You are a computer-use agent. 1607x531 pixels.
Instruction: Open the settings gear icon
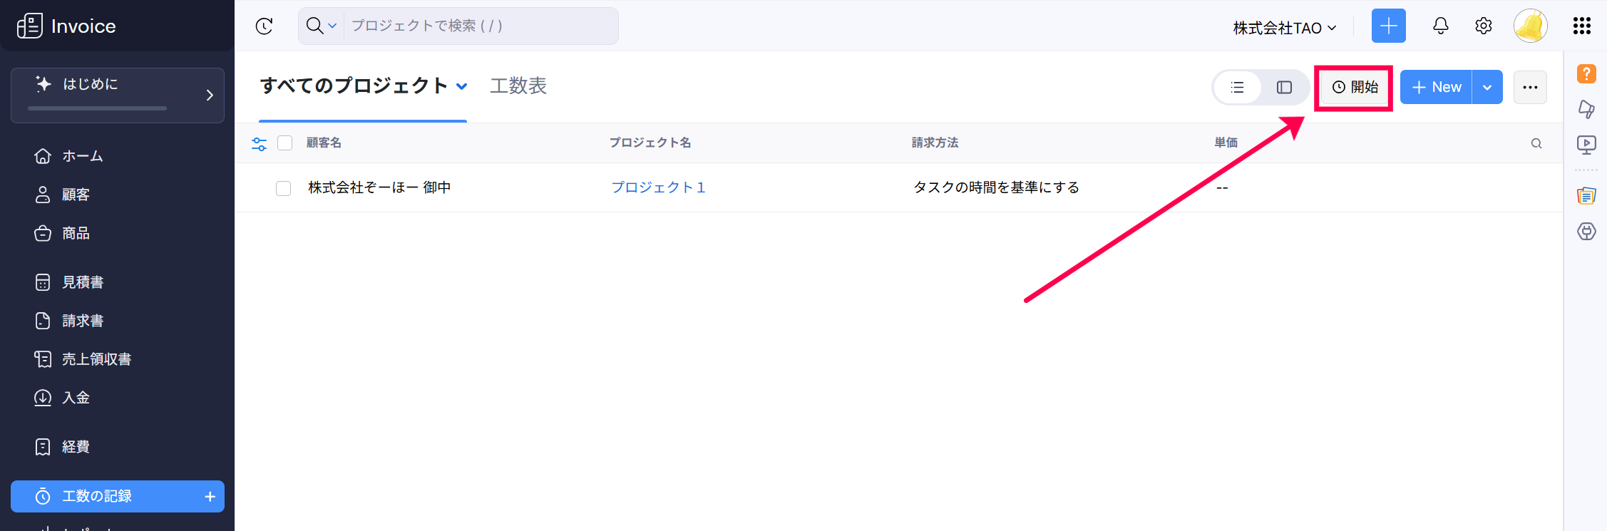pos(1483,26)
